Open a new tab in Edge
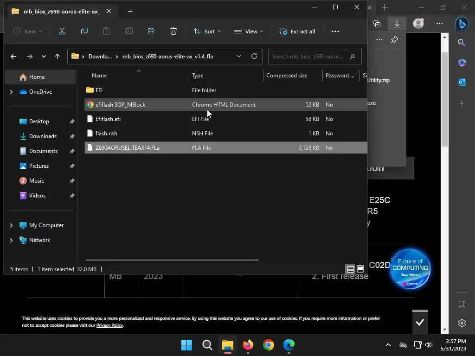This screenshot has width=475, height=356. pos(385,7)
